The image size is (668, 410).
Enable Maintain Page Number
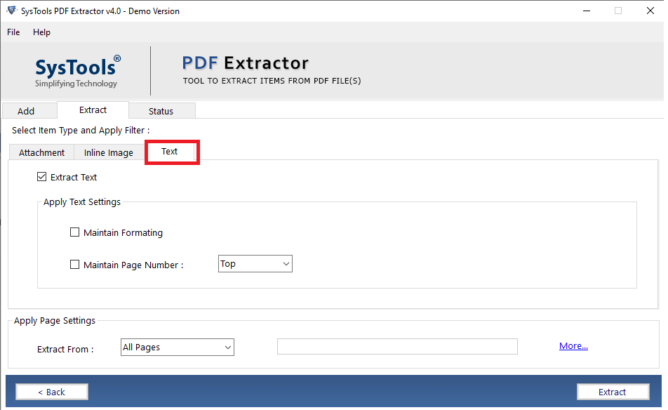[75, 265]
